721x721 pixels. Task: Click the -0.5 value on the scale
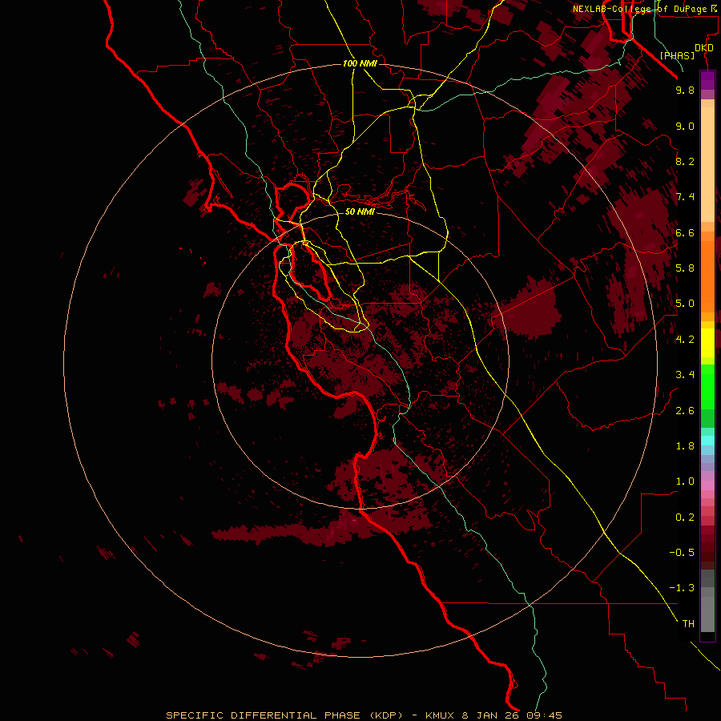[682, 553]
